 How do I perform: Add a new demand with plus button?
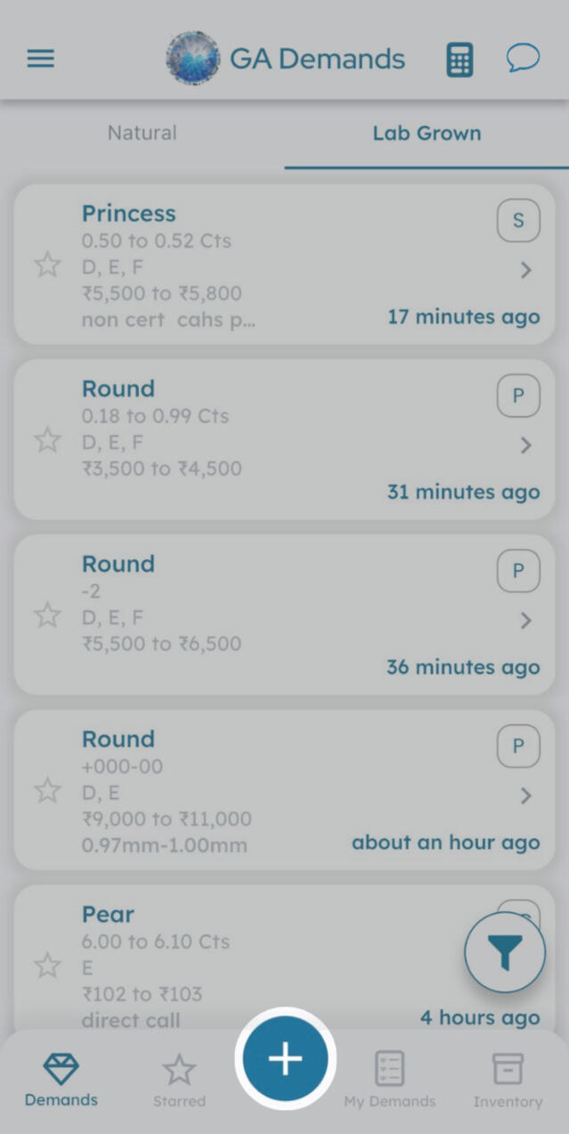click(x=285, y=1058)
